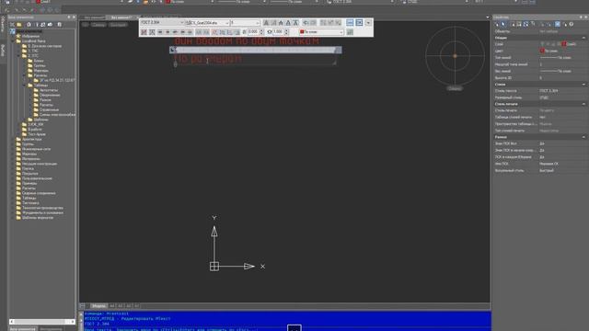Switch to the База элементов bottom tab
The image size is (589, 331).
click(22, 329)
